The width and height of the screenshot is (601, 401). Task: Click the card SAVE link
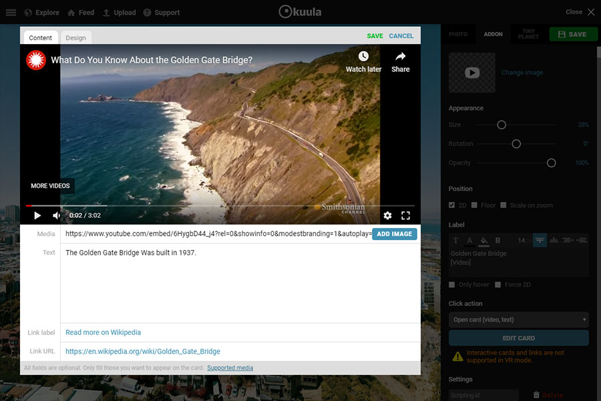pyautogui.click(x=375, y=35)
